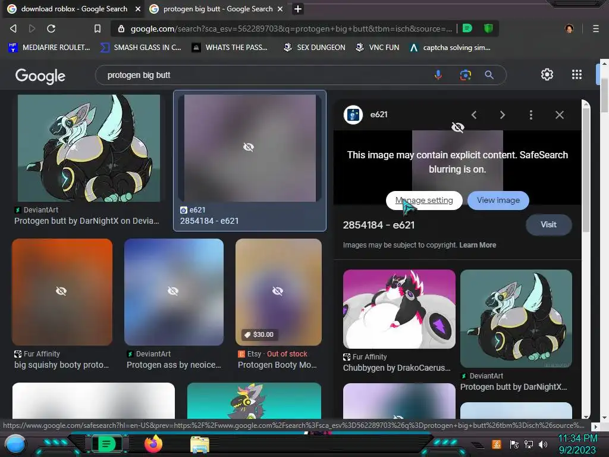Close the image preview panel
The width and height of the screenshot is (609, 457).
[559, 115]
